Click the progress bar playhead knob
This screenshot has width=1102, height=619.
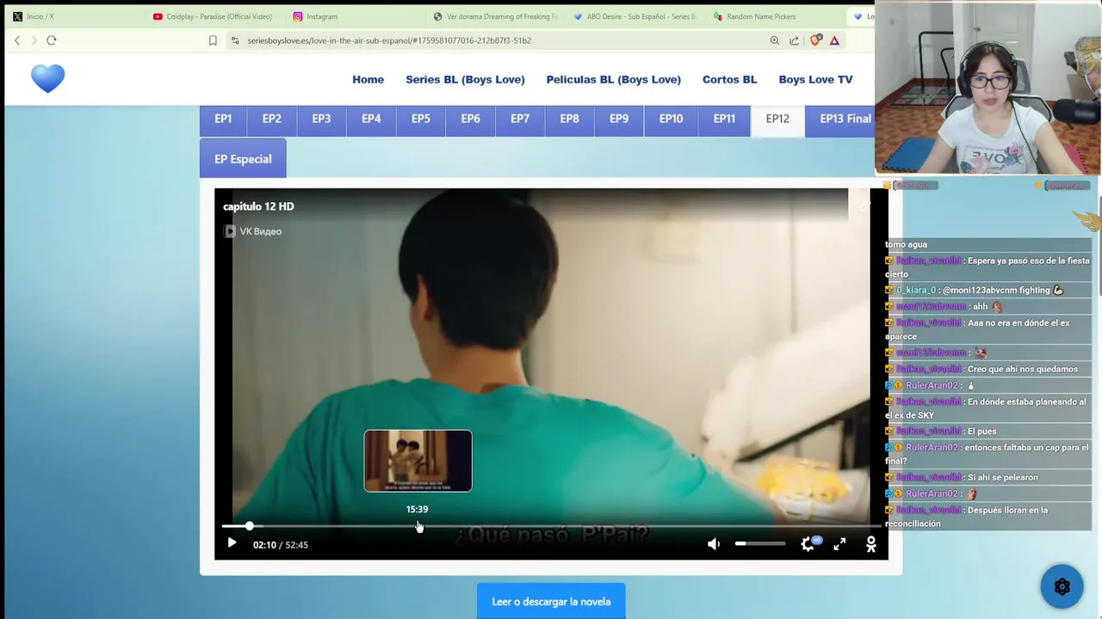coord(250,525)
